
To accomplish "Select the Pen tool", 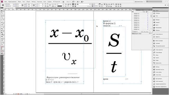I will (x=2, y=15).
